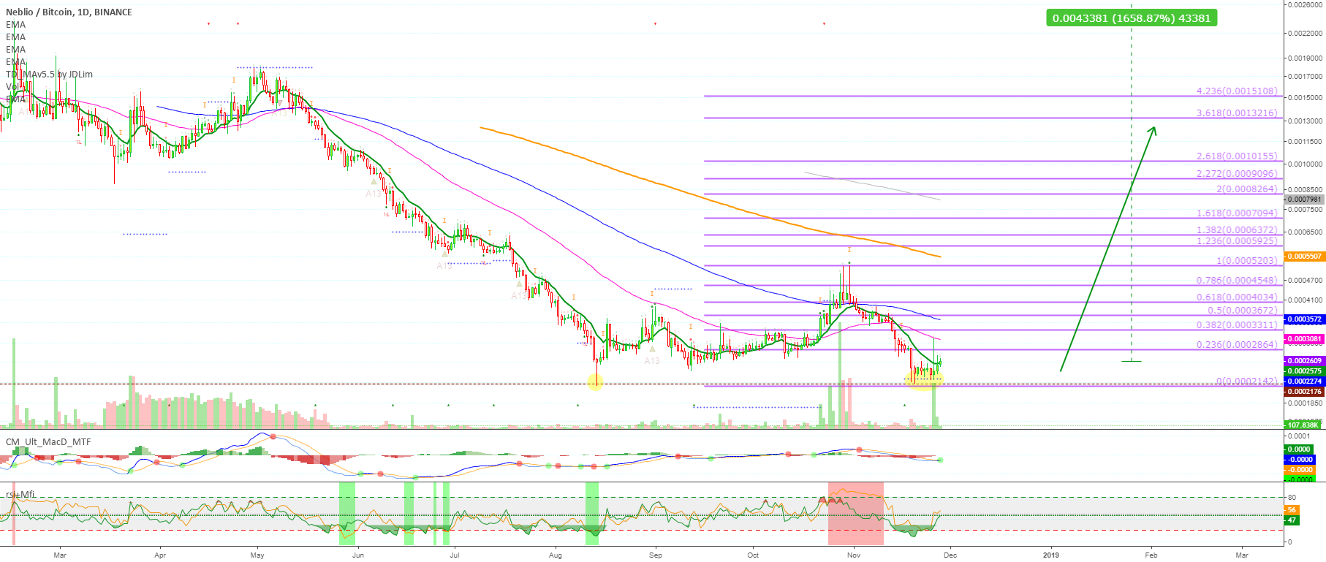The image size is (1326, 562).
Task: Select the orange 0.0005507 EMA price tag
Action: [x=1304, y=257]
